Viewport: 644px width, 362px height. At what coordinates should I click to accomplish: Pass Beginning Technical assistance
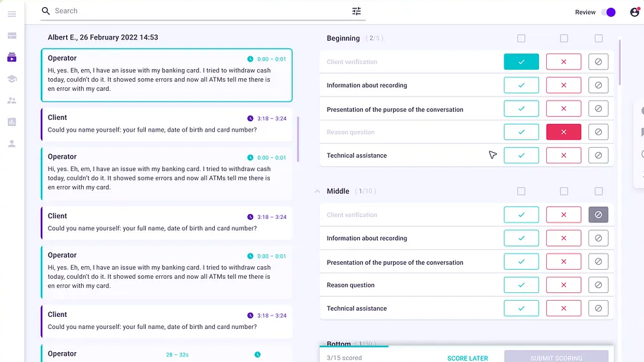point(521,155)
